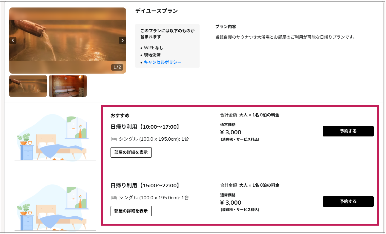Click the プラン内容 heading
This screenshot has height=234, width=386.
pos(226,27)
